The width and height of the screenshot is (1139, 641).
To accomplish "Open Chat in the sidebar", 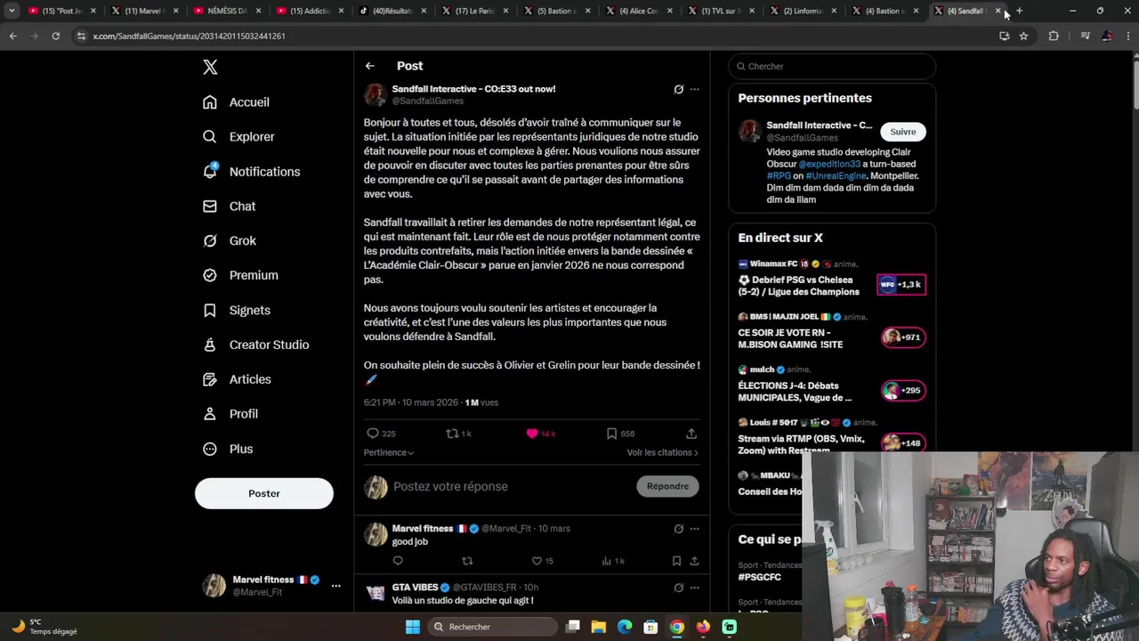I will (229, 207).
